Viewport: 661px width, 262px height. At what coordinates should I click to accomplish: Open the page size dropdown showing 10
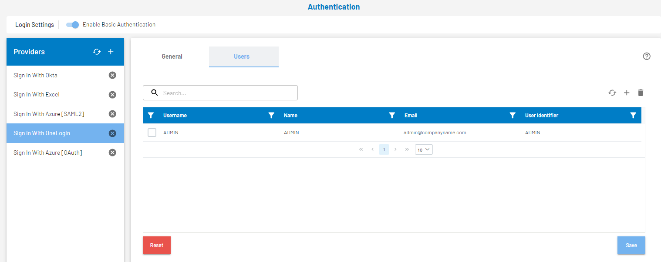[x=423, y=149]
